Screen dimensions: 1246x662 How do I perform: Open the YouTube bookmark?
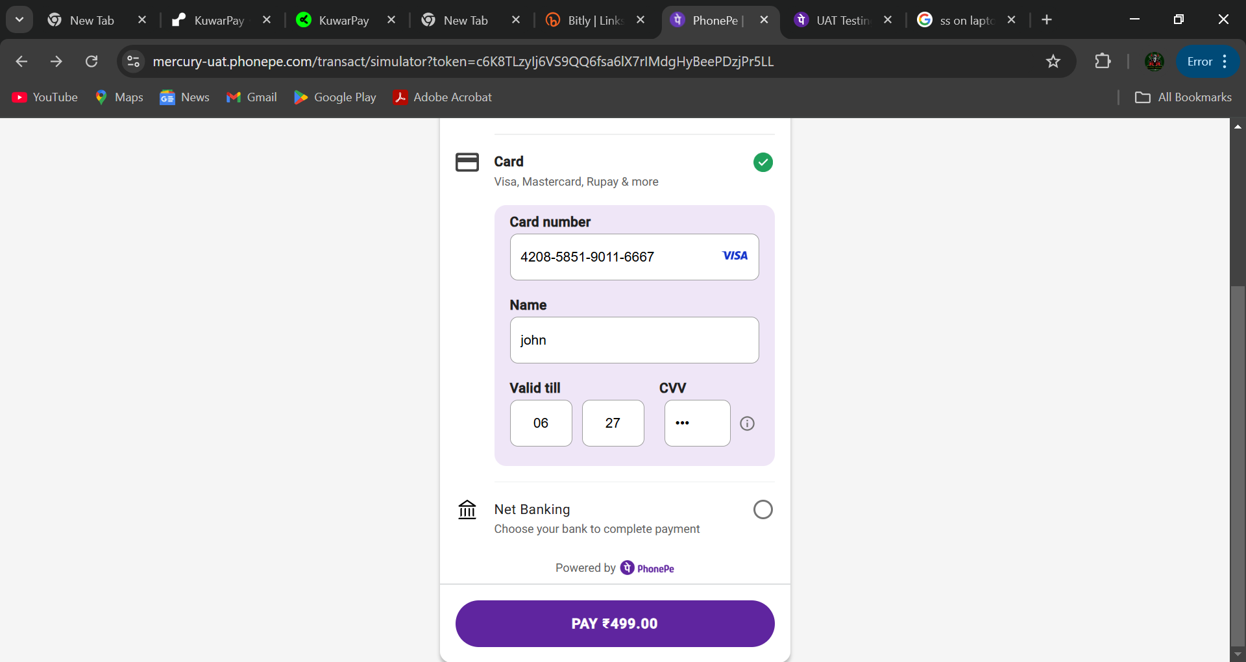pos(45,97)
